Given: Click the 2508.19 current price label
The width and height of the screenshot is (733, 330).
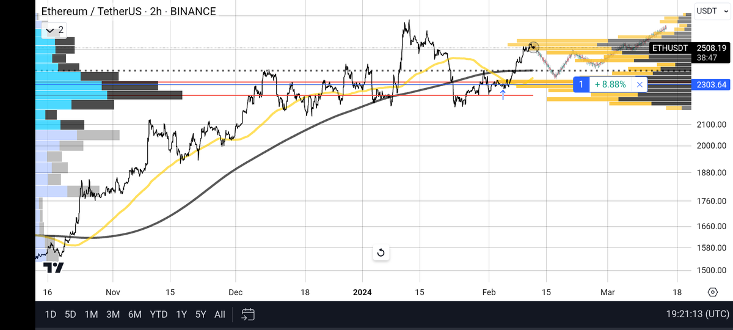Looking at the screenshot, I should pyautogui.click(x=710, y=48).
